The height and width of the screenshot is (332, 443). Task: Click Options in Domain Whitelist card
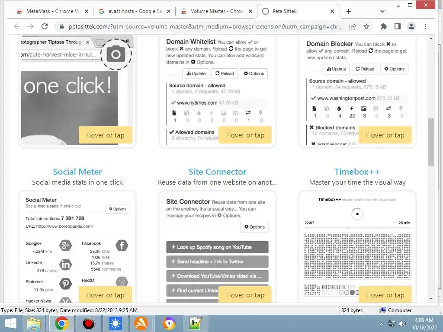pyautogui.click(x=254, y=73)
